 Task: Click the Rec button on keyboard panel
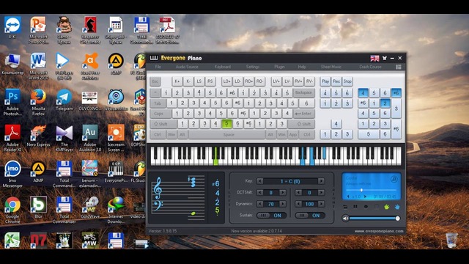[x=336, y=81]
